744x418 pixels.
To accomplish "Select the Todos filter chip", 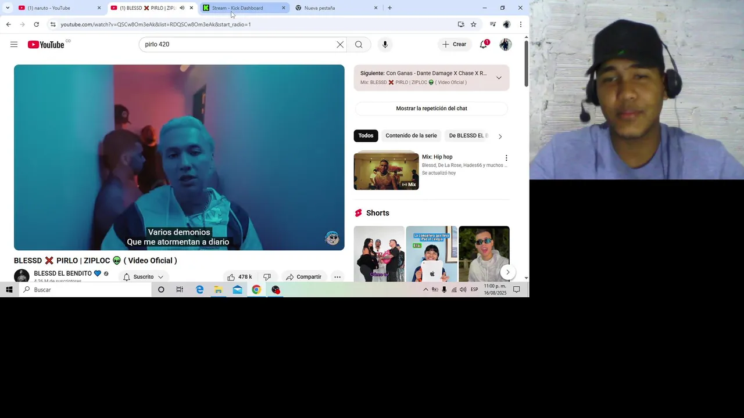I will coord(366,136).
